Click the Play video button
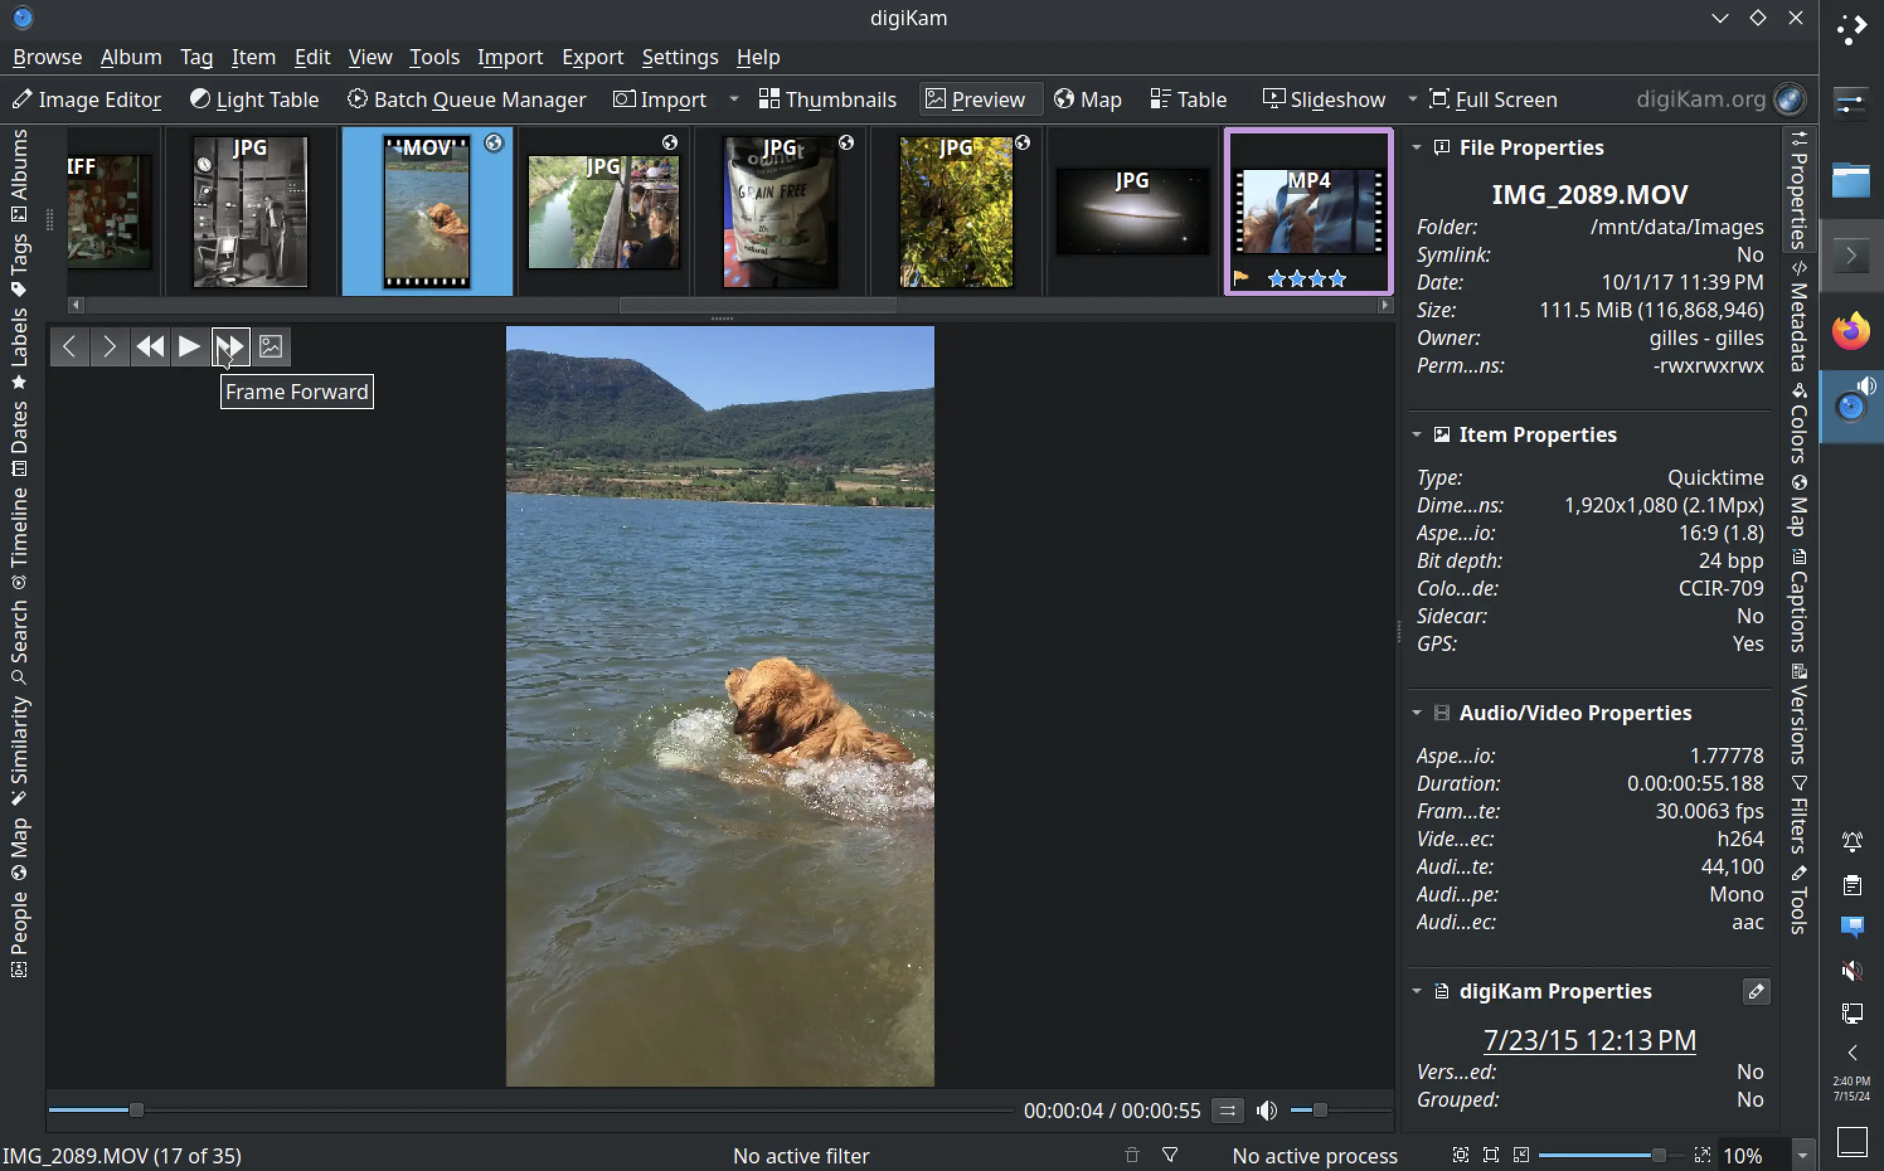The image size is (1884, 1171). (189, 346)
